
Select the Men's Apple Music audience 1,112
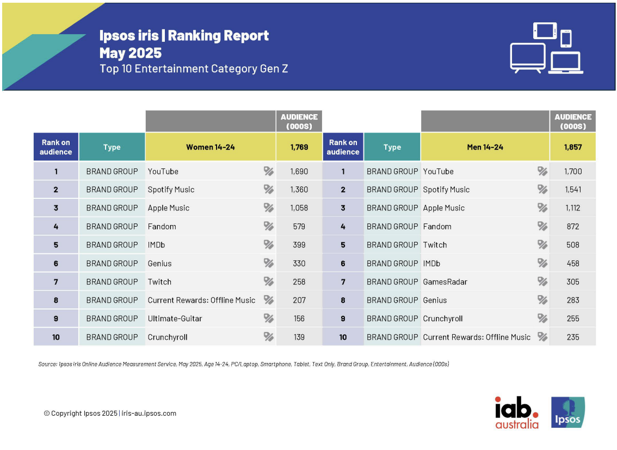pyautogui.click(x=573, y=208)
